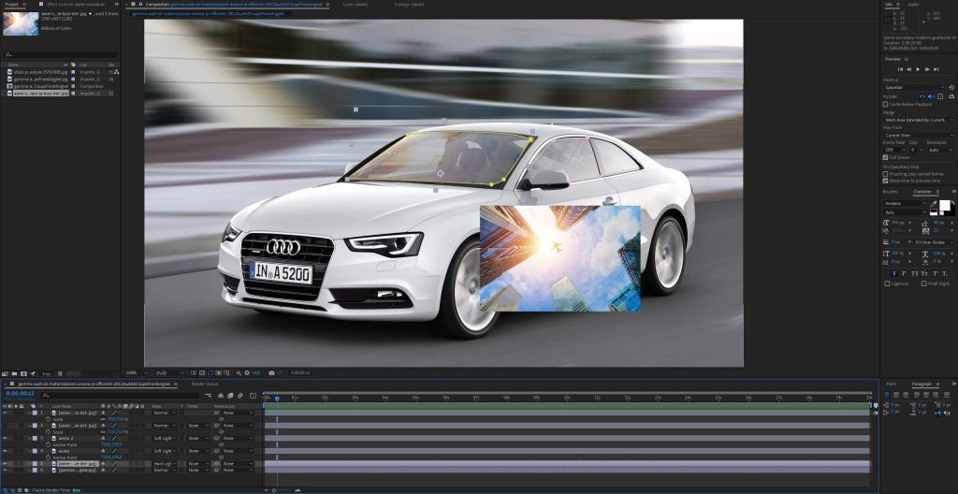Toggle the Anchor Point stopwatch under anna 2
The height and width of the screenshot is (494, 958).
tap(49, 445)
